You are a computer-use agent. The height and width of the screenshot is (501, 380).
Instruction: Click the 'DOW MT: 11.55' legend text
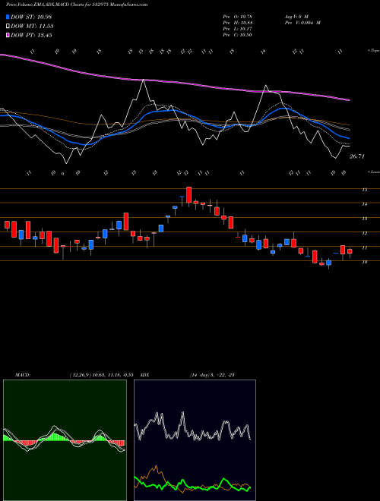[x=32, y=27]
